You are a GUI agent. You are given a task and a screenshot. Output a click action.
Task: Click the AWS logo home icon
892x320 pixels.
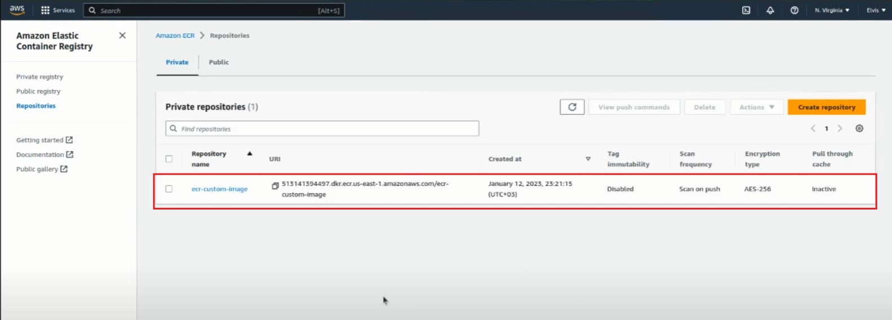pyautogui.click(x=17, y=10)
